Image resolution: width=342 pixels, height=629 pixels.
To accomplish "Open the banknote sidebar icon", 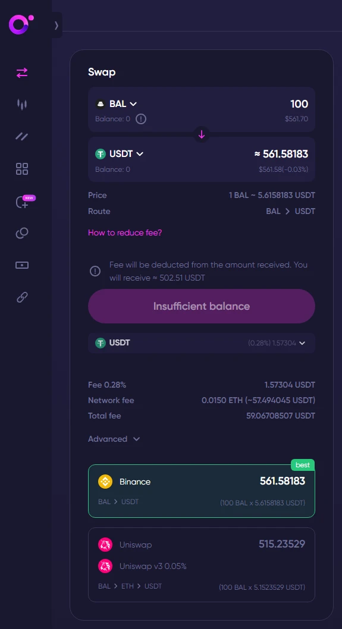I will click(x=21, y=265).
